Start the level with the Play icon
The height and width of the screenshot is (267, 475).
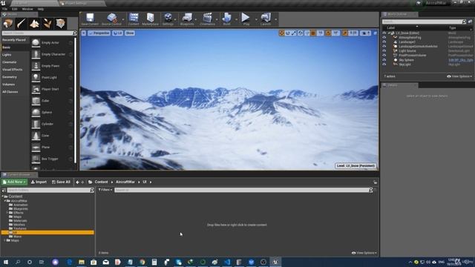pos(246,18)
